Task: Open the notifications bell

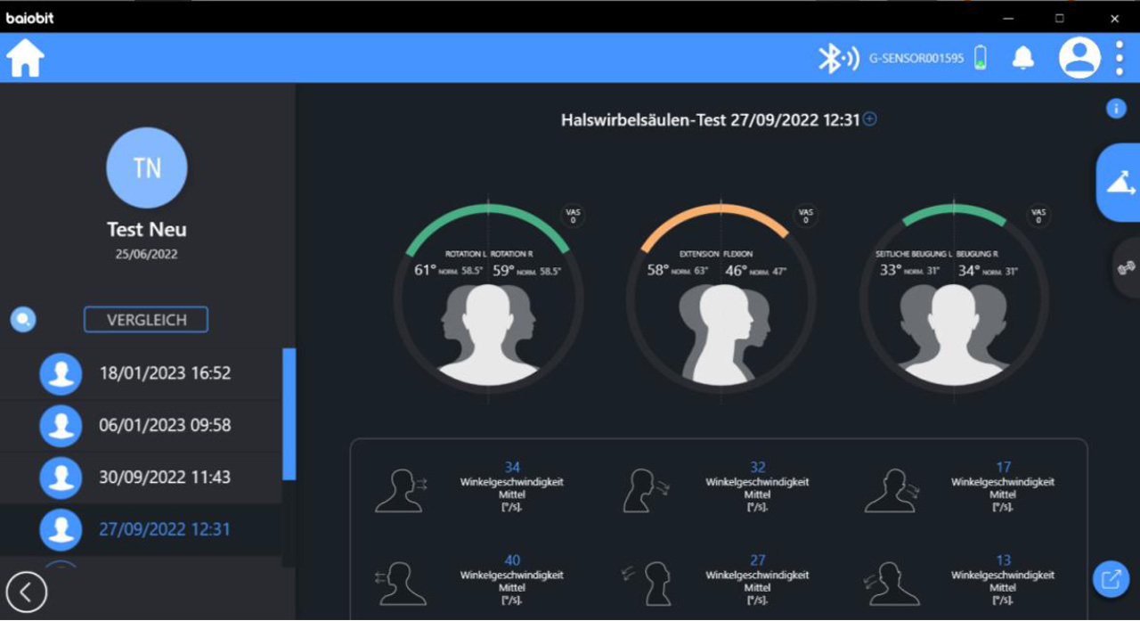Action: coord(1023,59)
